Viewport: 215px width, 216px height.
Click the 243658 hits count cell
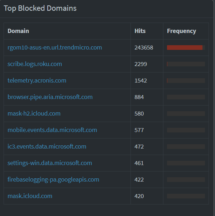tap(144, 47)
